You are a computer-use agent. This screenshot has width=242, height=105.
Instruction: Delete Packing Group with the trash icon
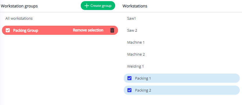click(x=112, y=30)
